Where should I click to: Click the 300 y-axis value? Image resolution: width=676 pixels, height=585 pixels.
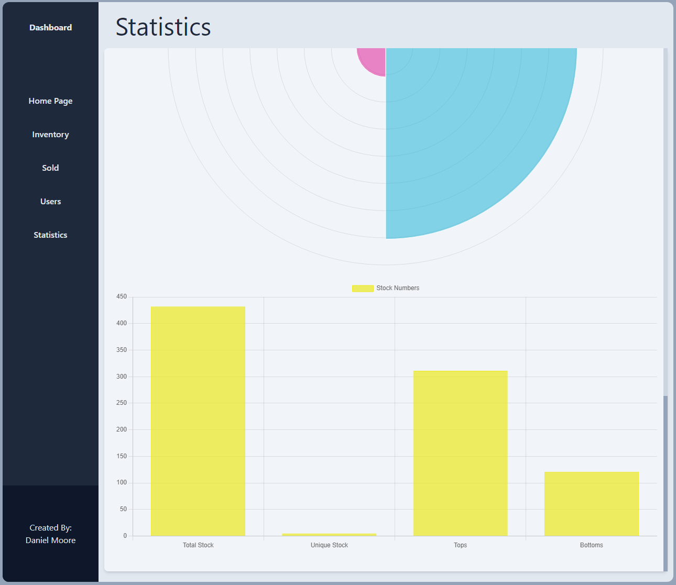tap(122, 377)
